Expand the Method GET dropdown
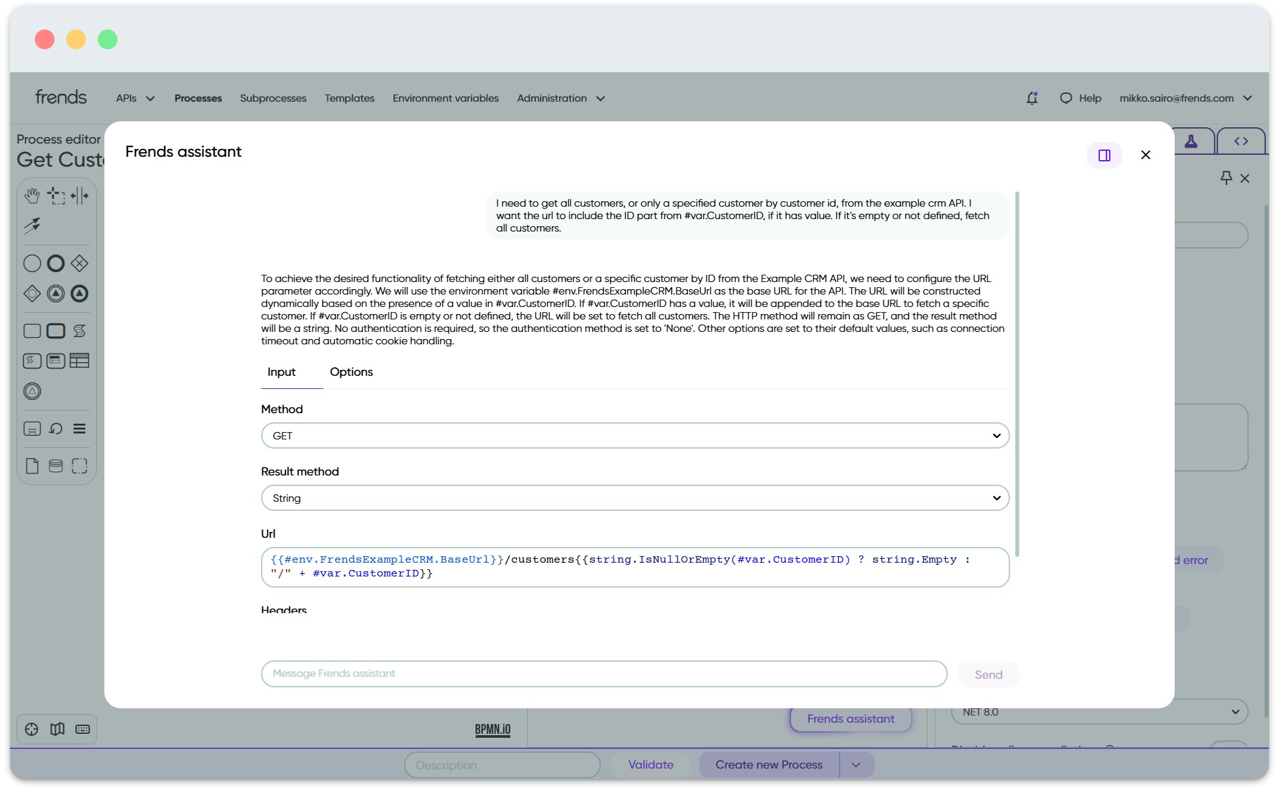1279x787 pixels. [634, 436]
